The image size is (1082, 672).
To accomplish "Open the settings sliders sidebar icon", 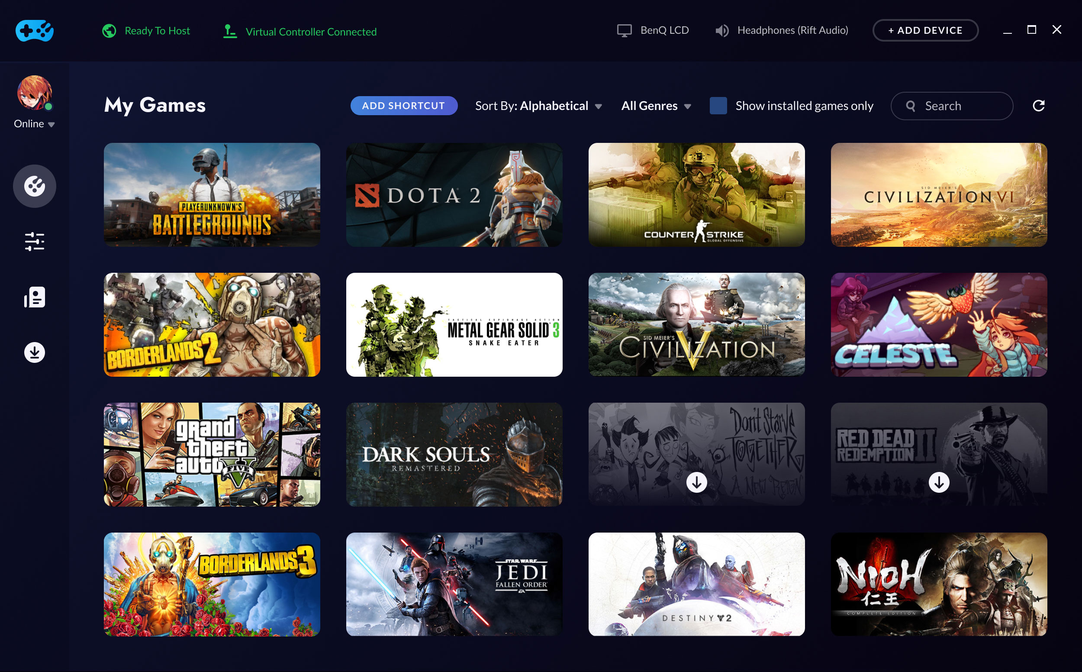I will tap(35, 242).
